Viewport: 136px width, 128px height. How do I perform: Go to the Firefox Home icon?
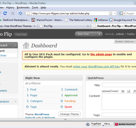click(20, 13)
